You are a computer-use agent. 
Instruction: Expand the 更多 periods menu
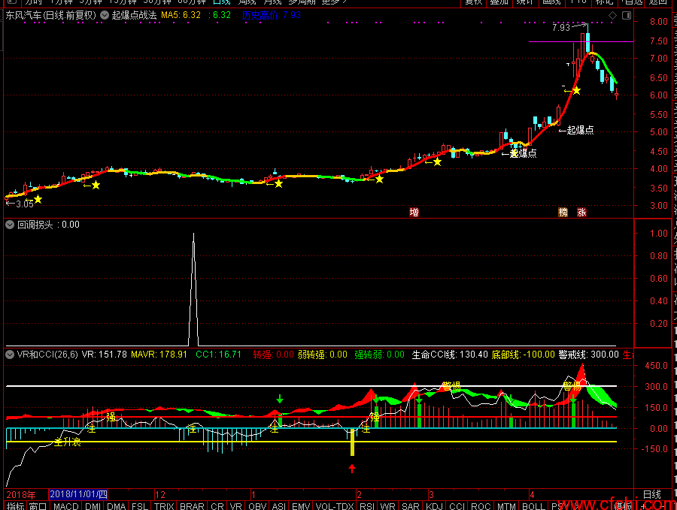pos(334,2)
